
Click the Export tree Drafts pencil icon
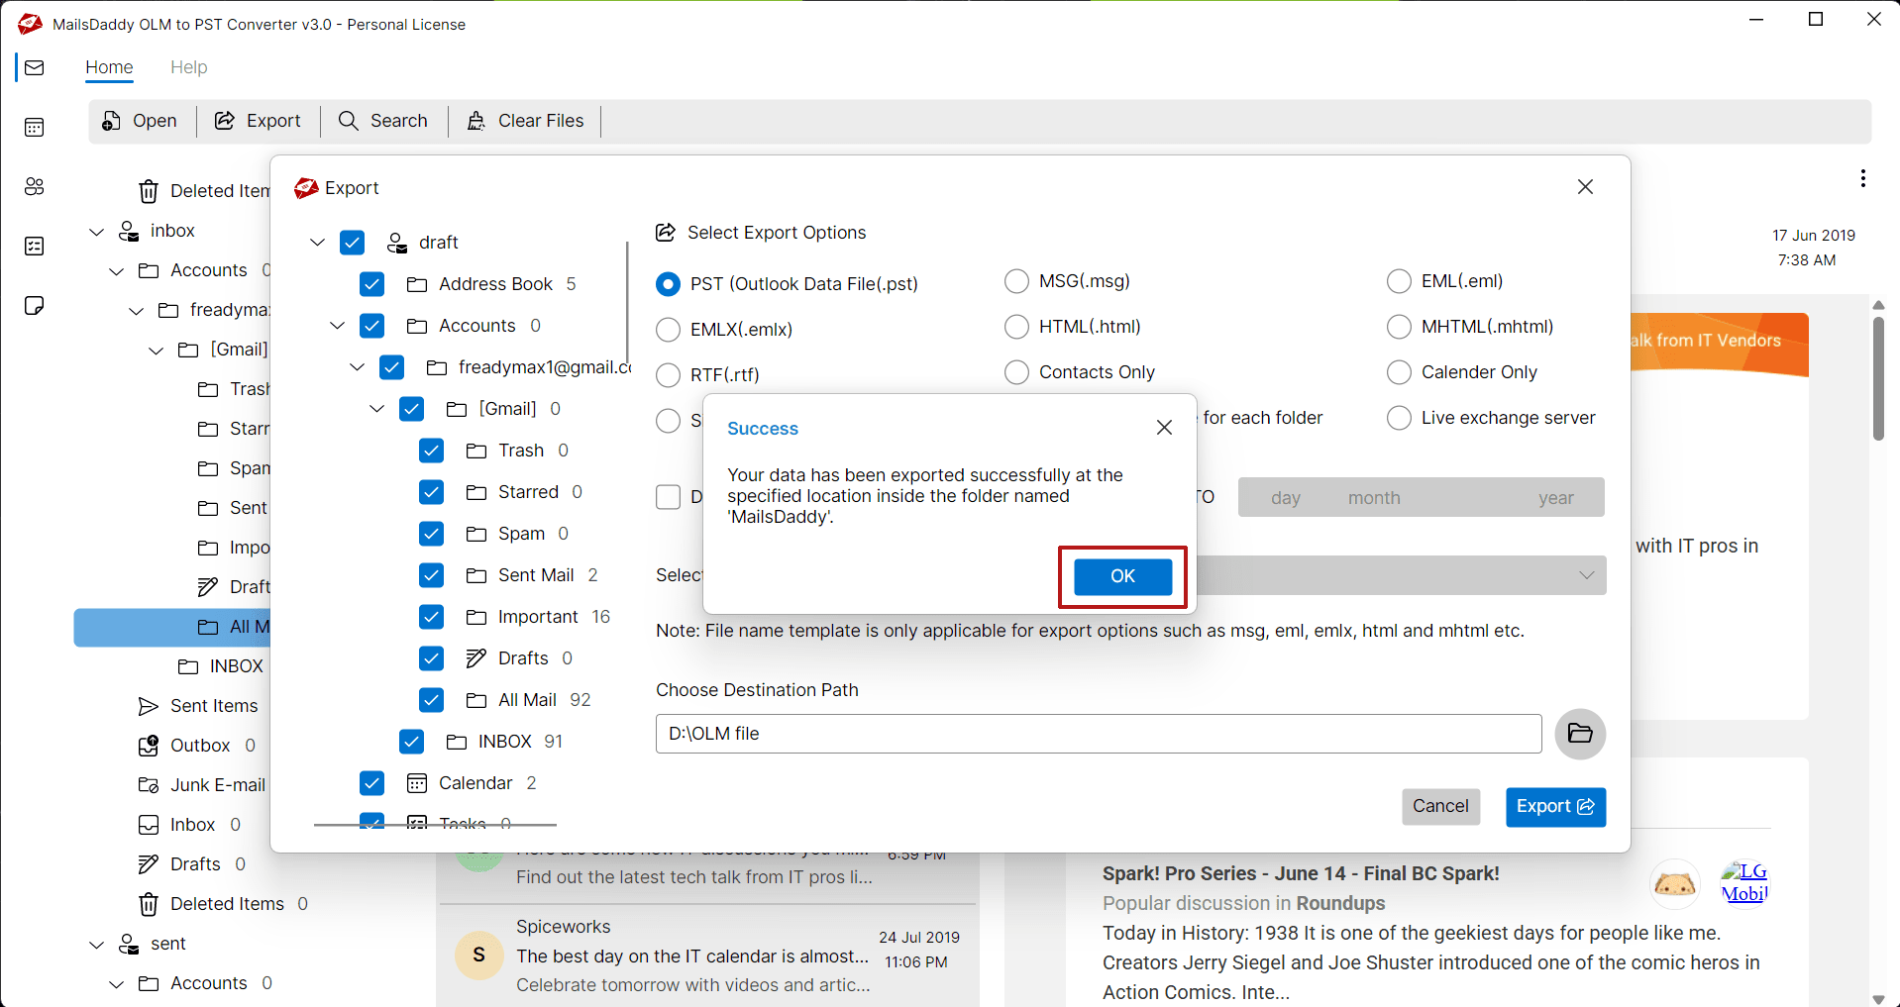point(476,658)
